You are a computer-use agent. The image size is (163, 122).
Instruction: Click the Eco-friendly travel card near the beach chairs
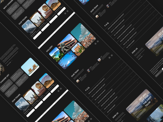[17, 75]
